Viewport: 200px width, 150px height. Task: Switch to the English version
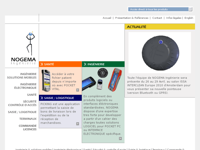pos(189,18)
